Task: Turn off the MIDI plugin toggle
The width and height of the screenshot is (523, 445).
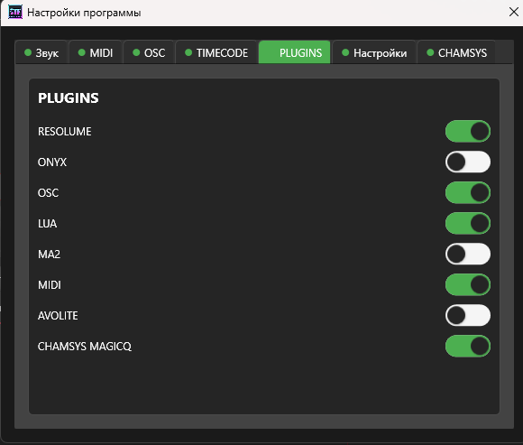Action: tap(468, 284)
